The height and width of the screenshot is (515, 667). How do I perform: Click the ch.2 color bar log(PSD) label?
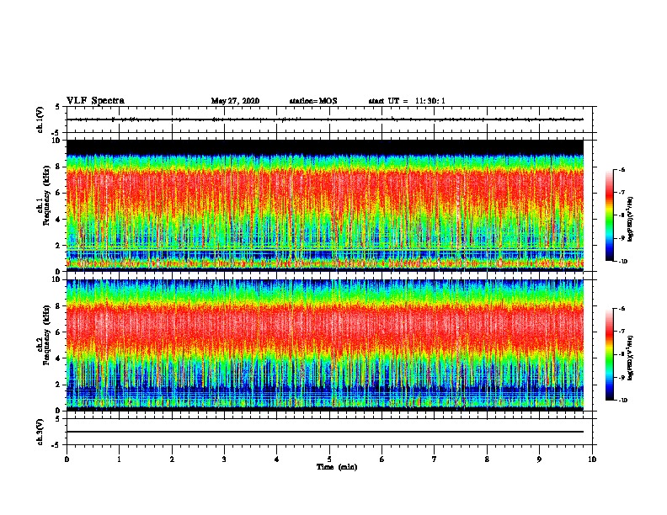pos(630,358)
